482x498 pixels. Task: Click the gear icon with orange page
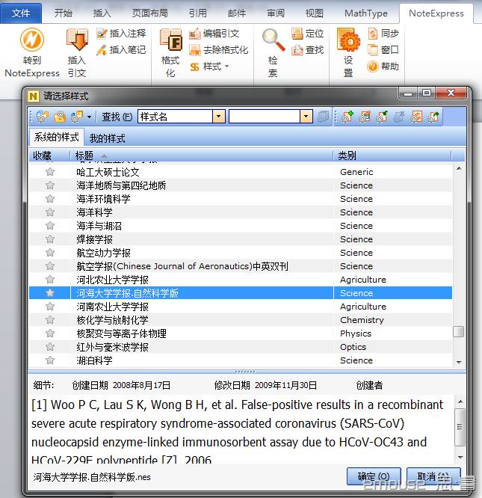click(416, 117)
